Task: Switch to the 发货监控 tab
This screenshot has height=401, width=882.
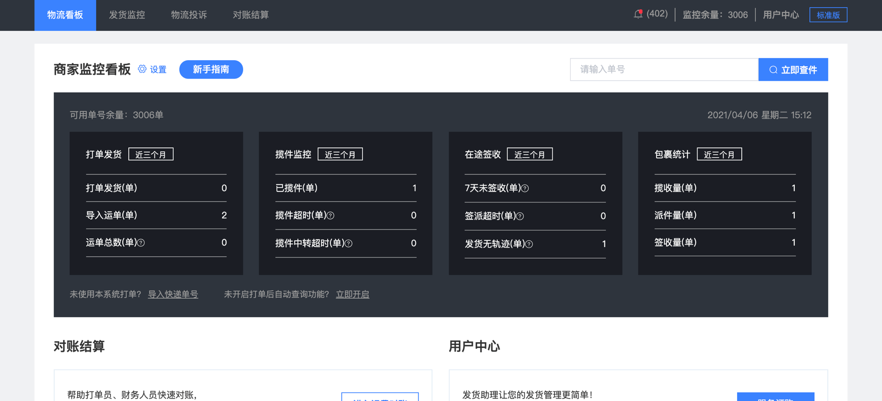Action: pyautogui.click(x=127, y=15)
